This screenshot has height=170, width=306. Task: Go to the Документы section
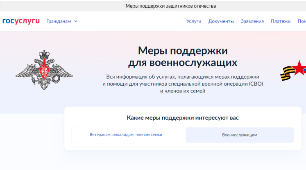click(221, 21)
